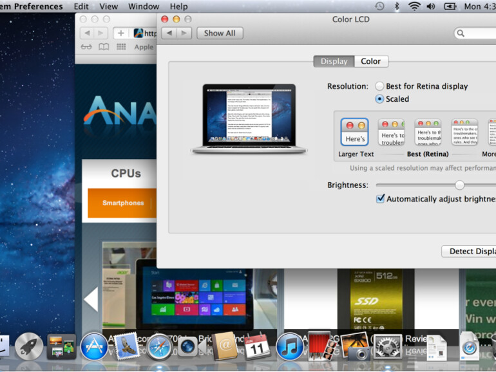Open Safari compass icon in Dock
Image resolution: width=496 pixels, height=372 pixels.
(x=159, y=348)
